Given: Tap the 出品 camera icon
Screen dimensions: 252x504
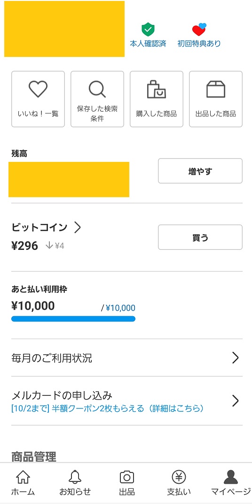Looking at the screenshot, I should coord(127,477).
